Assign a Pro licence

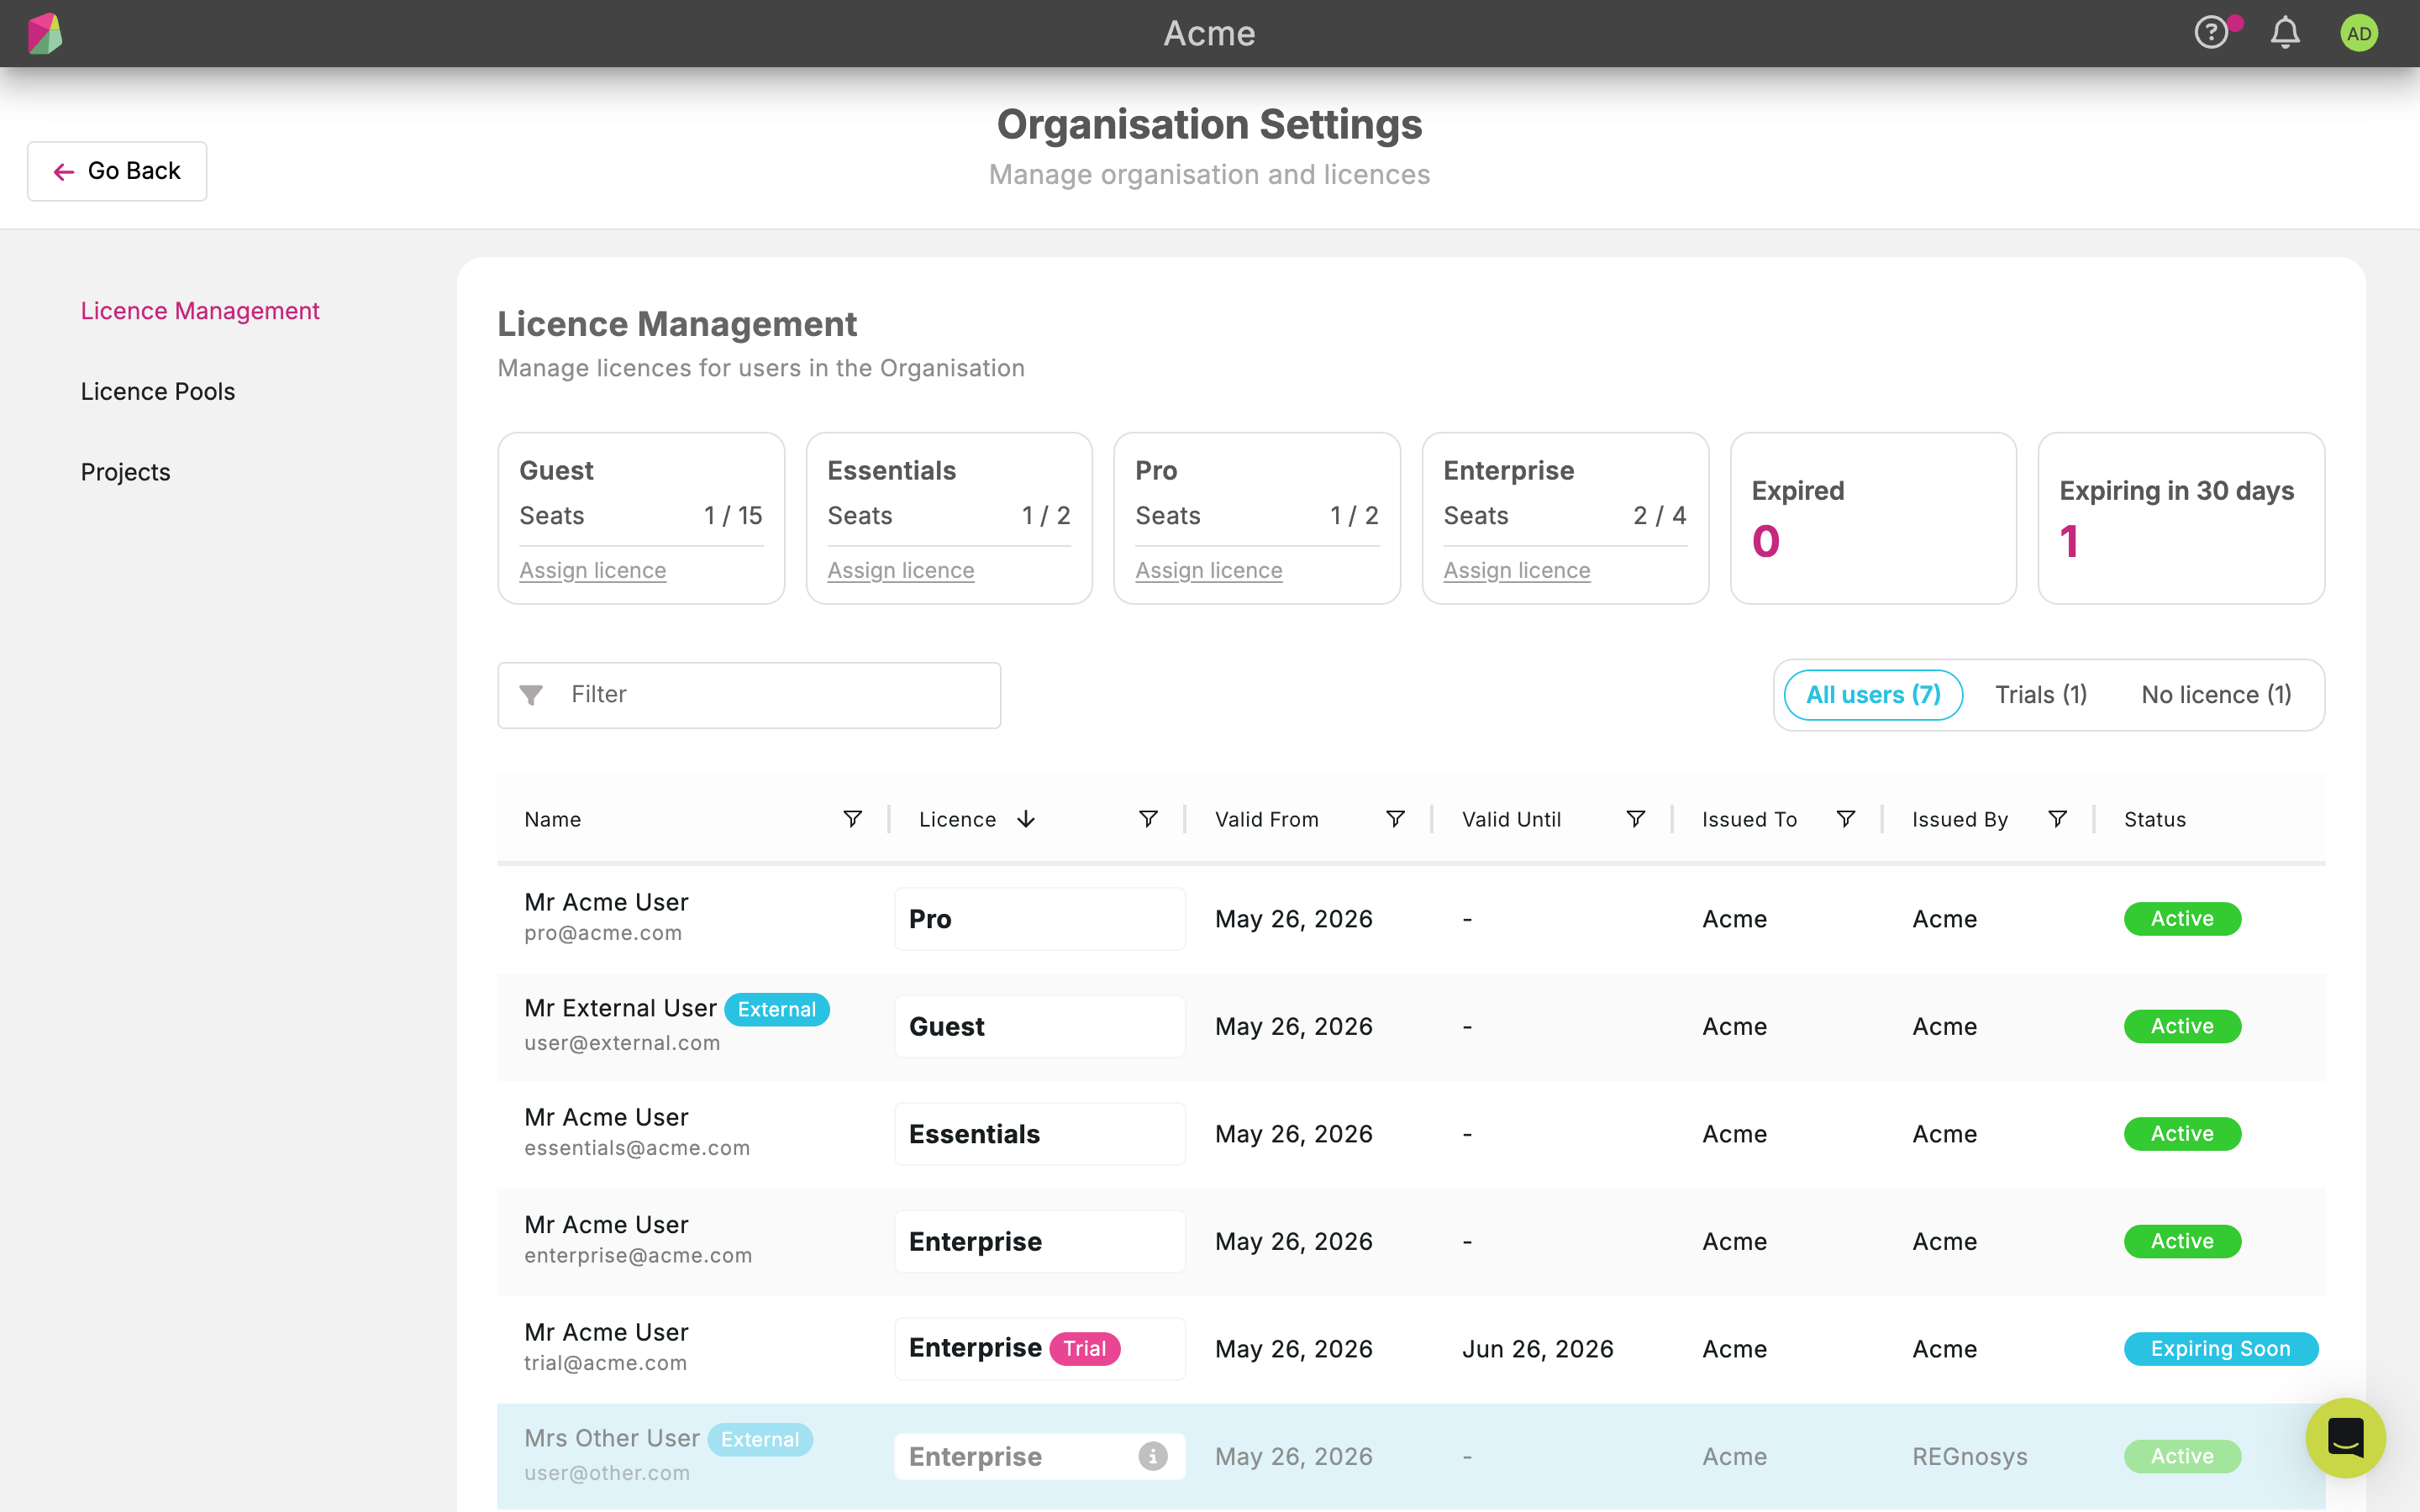1209,570
